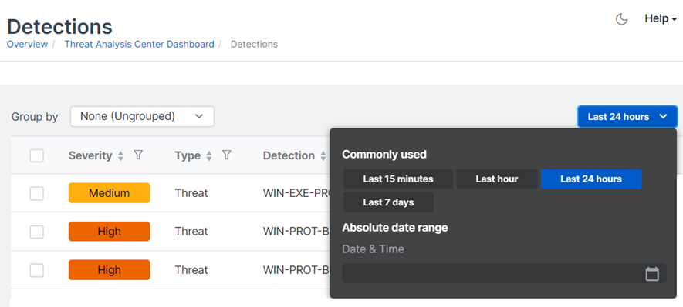Click the first High severity badge

point(110,232)
